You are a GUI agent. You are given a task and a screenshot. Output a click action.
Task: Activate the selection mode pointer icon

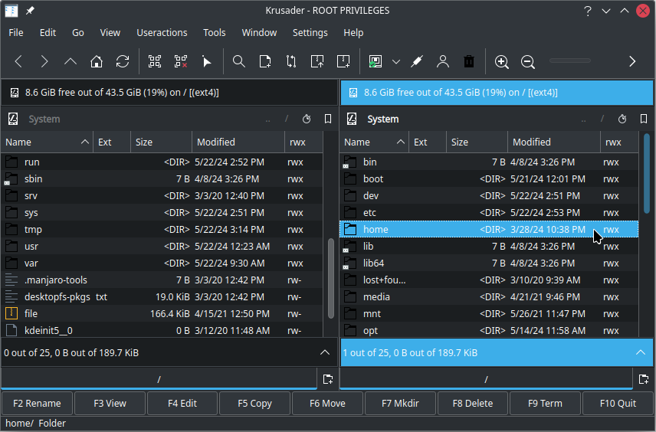(x=207, y=62)
